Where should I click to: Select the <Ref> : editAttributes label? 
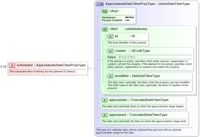coord(128,29)
